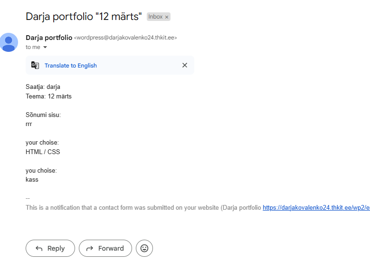Image resolution: width=370 pixels, height=263 pixels.
Task: Click the 'Teema: 12 märts' line
Action: pyautogui.click(x=48, y=96)
